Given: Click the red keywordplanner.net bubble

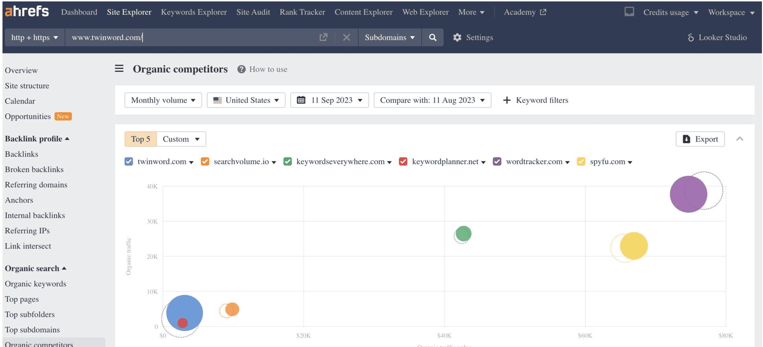Looking at the screenshot, I should (x=182, y=323).
